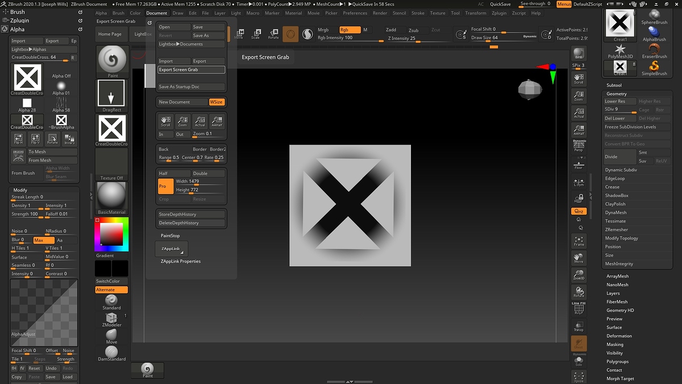
Task: Open the Preferences menu
Action: (355, 13)
